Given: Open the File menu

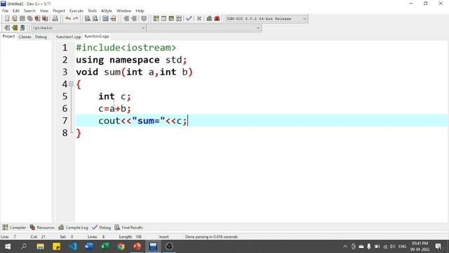Looking at the screenshot, I should (5, 11).
